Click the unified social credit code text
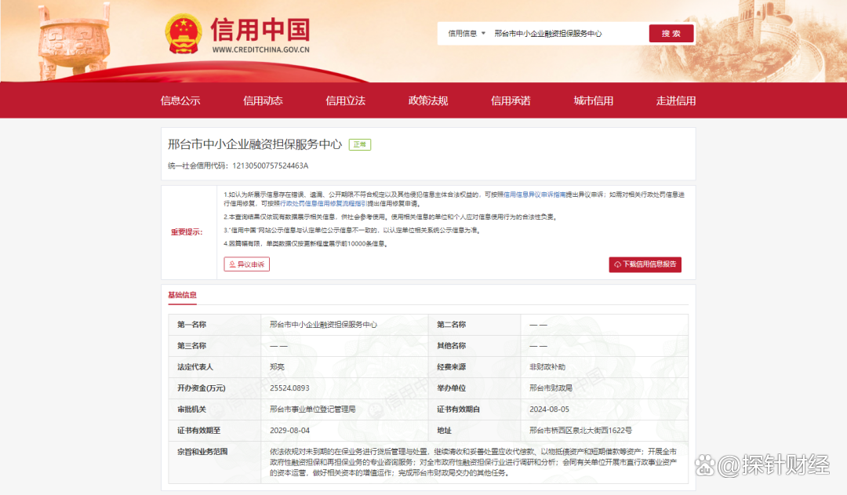Viewport: 847px width, 495px height. tap(238, 166)
